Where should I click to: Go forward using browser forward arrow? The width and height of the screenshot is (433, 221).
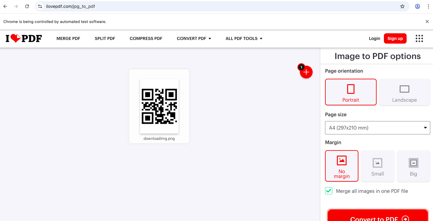[x=16, y=6]
